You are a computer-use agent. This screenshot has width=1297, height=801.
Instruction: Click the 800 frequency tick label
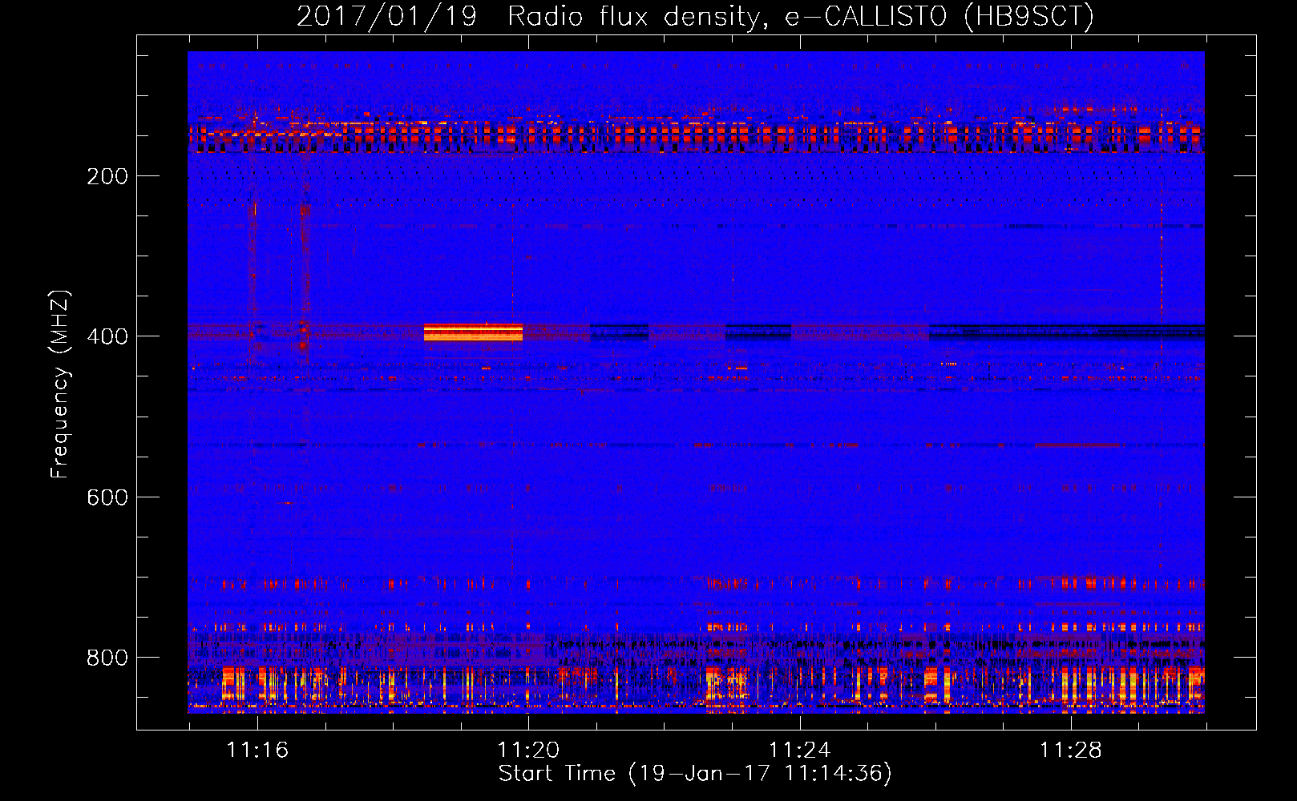pyautogui.click(x=107, y=658)
